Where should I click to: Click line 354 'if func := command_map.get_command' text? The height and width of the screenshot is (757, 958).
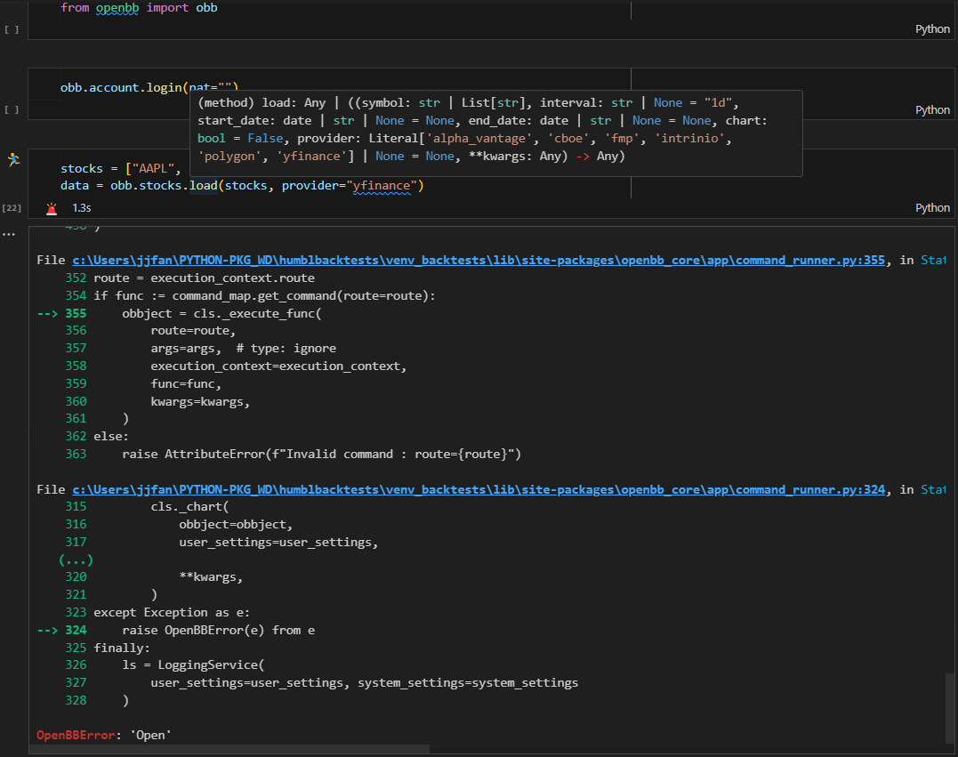pos(264,295)
